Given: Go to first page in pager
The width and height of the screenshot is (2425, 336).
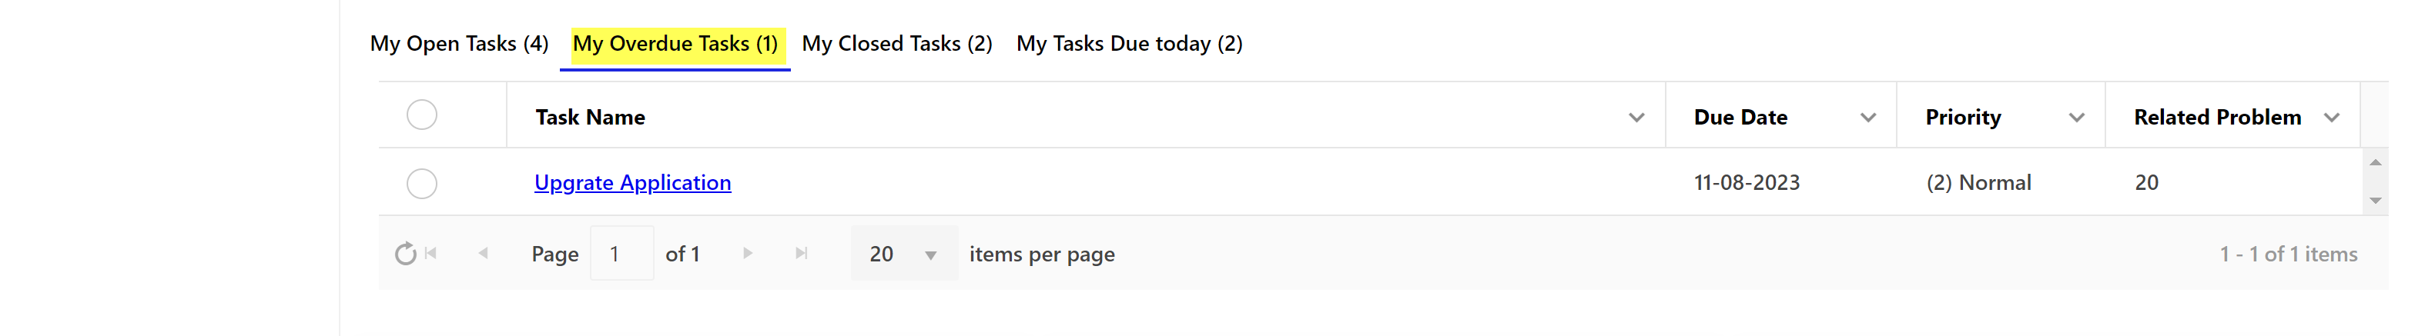Looking at the screenshot, I should tap(431, 253).
